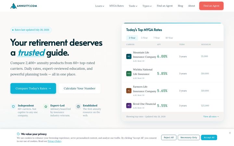Expand the Learn menu
Screen dimensions: 234x146
[100, 6]
